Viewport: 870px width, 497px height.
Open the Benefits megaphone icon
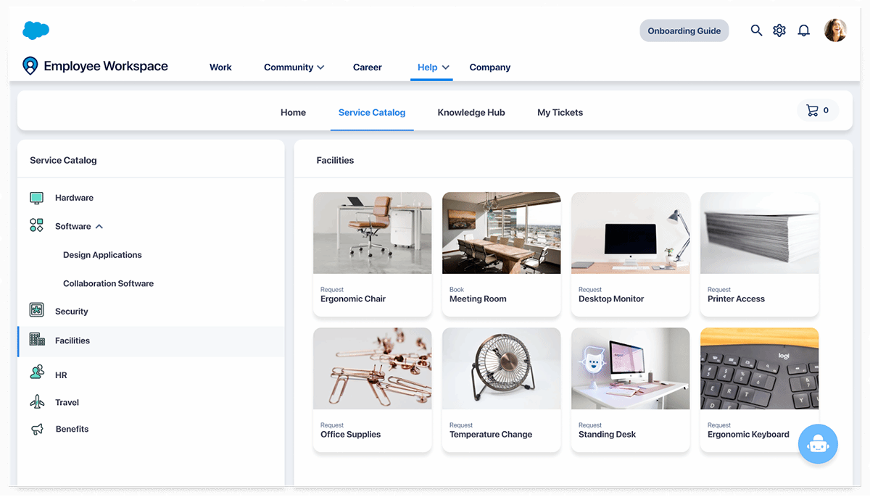click(x=36, y=429)
